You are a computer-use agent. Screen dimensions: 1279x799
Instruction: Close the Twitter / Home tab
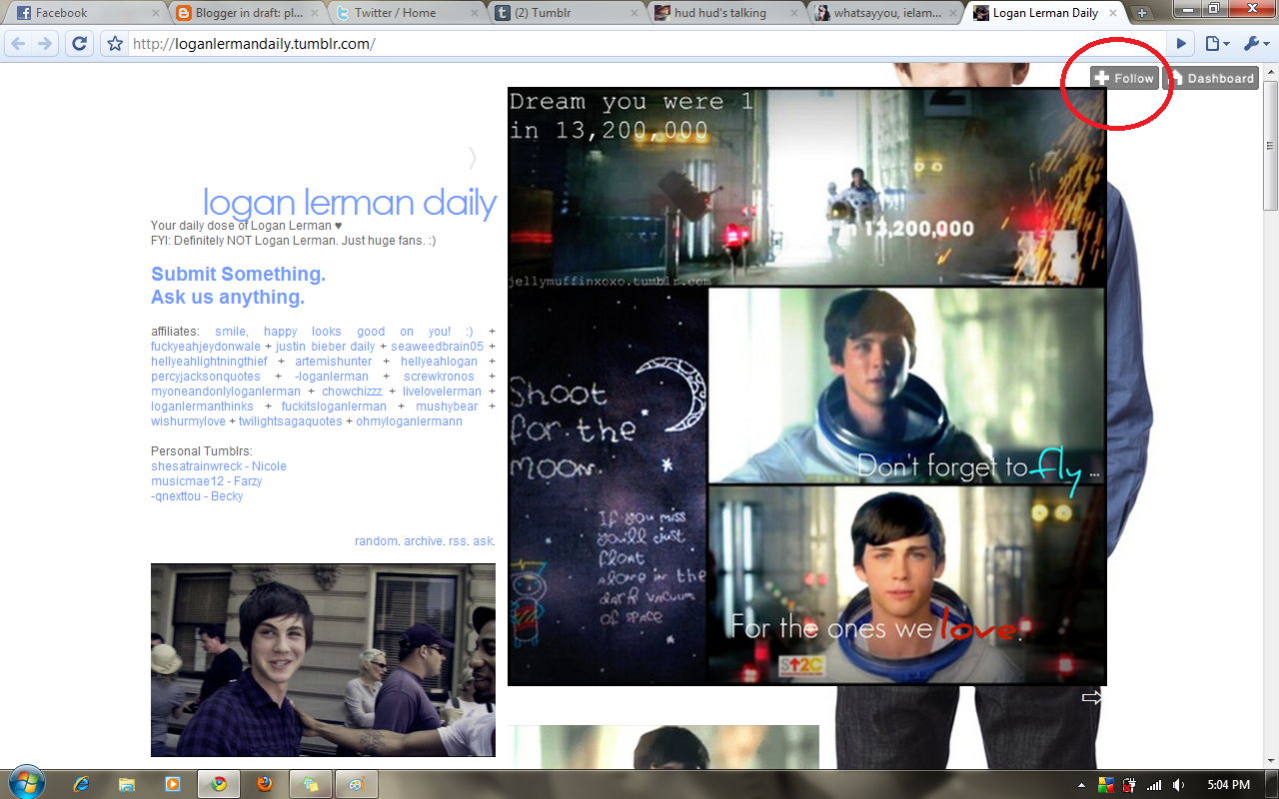(475, 13)
